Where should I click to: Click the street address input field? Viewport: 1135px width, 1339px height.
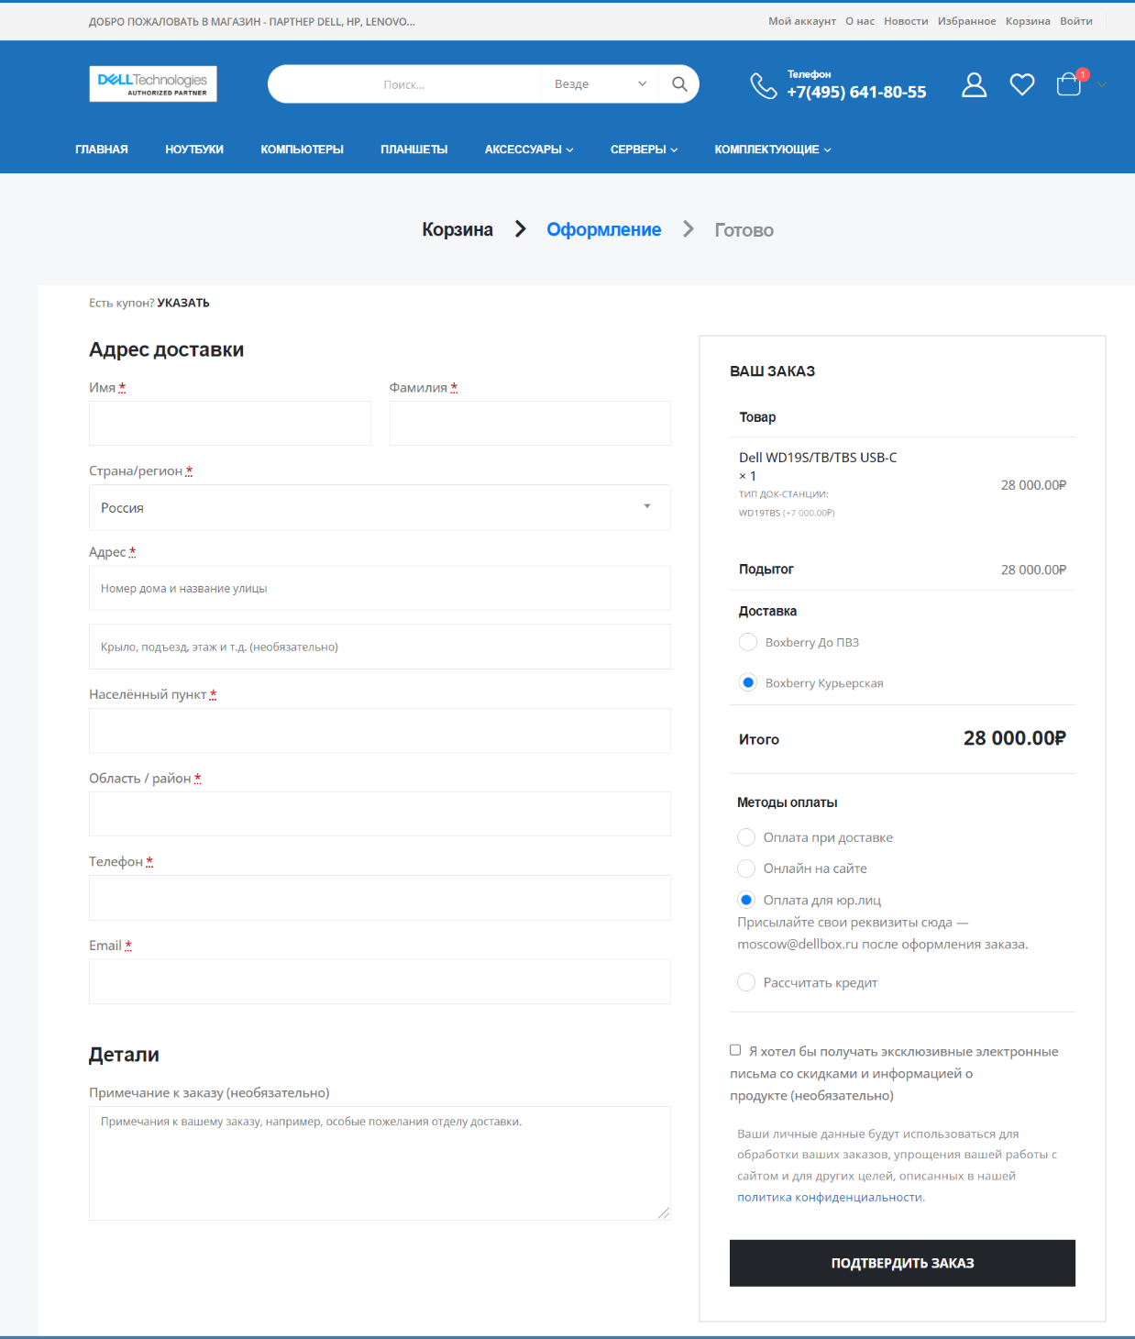pos(380,588)
